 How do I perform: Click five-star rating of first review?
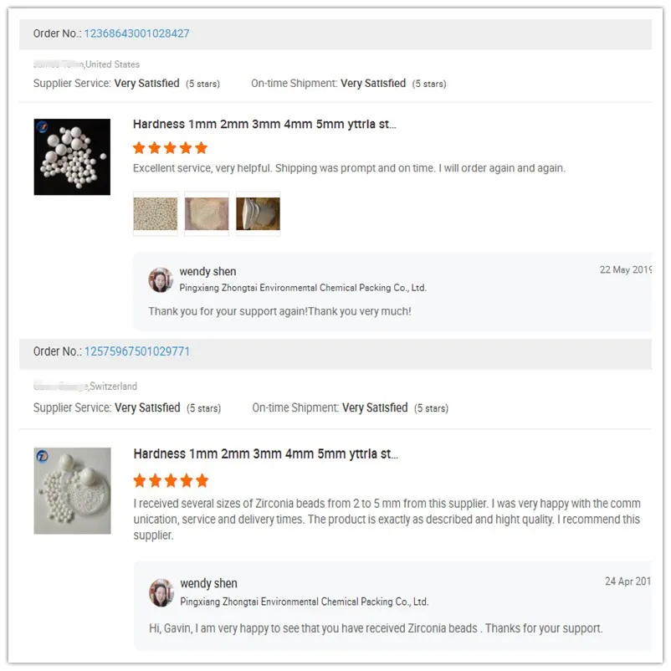[170, 148]
